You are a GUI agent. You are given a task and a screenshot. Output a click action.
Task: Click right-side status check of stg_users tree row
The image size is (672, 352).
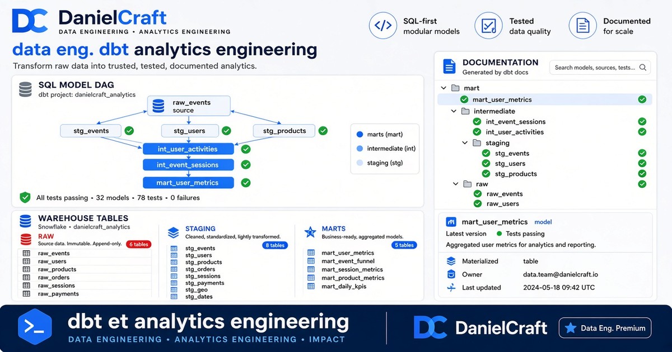click(642, 164)
